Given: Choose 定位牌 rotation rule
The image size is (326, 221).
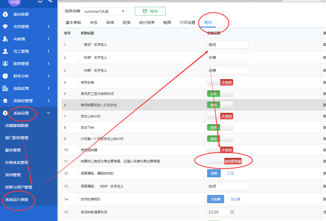Looking at the screenshot, I should coord(235,199).
